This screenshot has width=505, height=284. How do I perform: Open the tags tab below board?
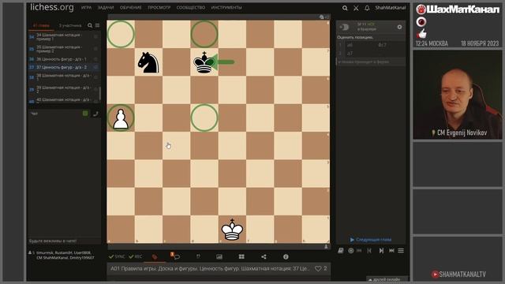pos(155,256)
